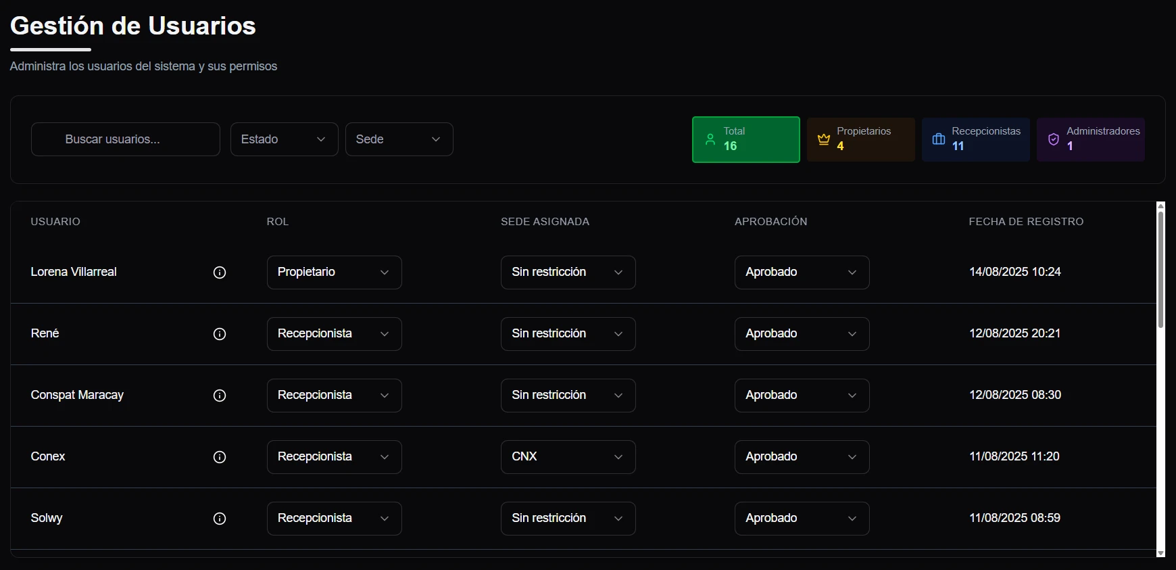Open René's Recepcionista role dropdown
Image resolution: width=1176 pixels, height=570 pixels.
tap(334, 334)
